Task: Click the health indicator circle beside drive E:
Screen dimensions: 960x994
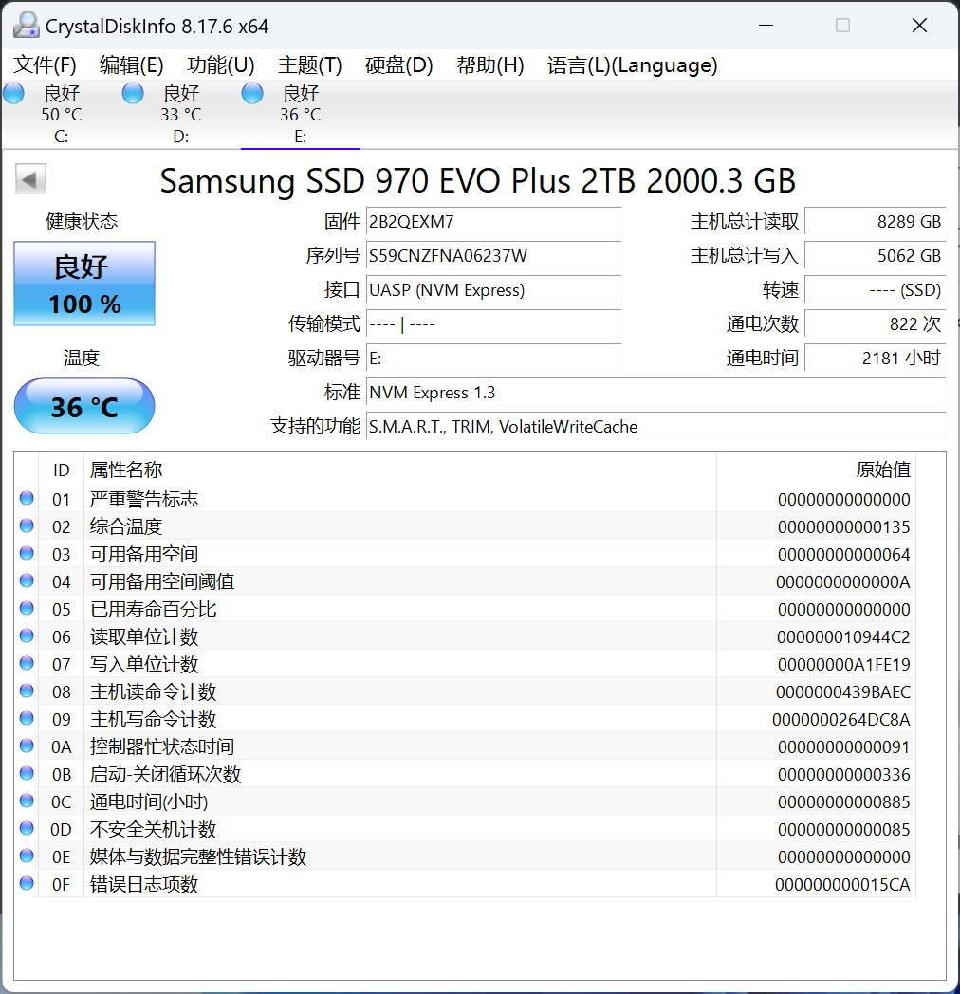Action: click(x=252, y=93)
